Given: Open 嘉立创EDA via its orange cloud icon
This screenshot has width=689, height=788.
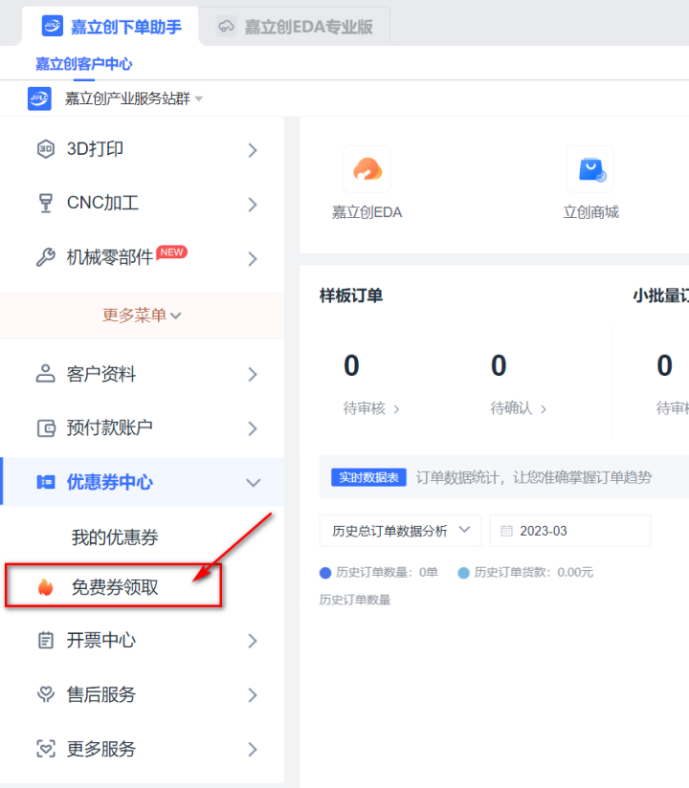Looking at the screenshot, I should click(x=367, y=169).
